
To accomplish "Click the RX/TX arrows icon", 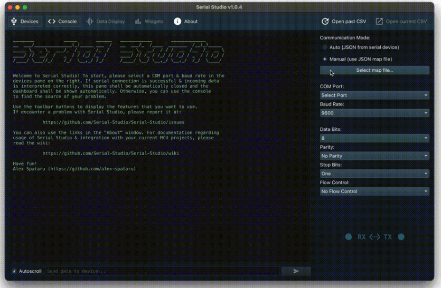I will tap(374, 237).
